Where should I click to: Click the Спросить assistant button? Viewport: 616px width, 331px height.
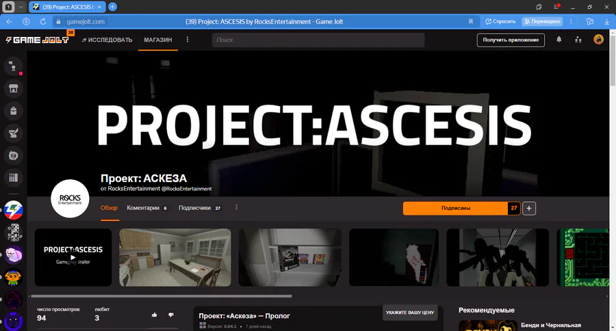tap(500, 22)
